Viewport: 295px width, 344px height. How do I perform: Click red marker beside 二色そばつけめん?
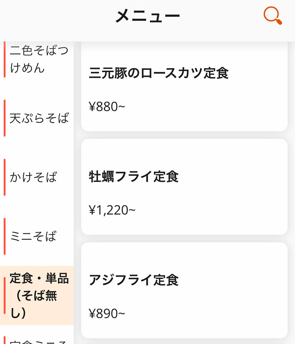pyautogui.click(x=4, y=59)
